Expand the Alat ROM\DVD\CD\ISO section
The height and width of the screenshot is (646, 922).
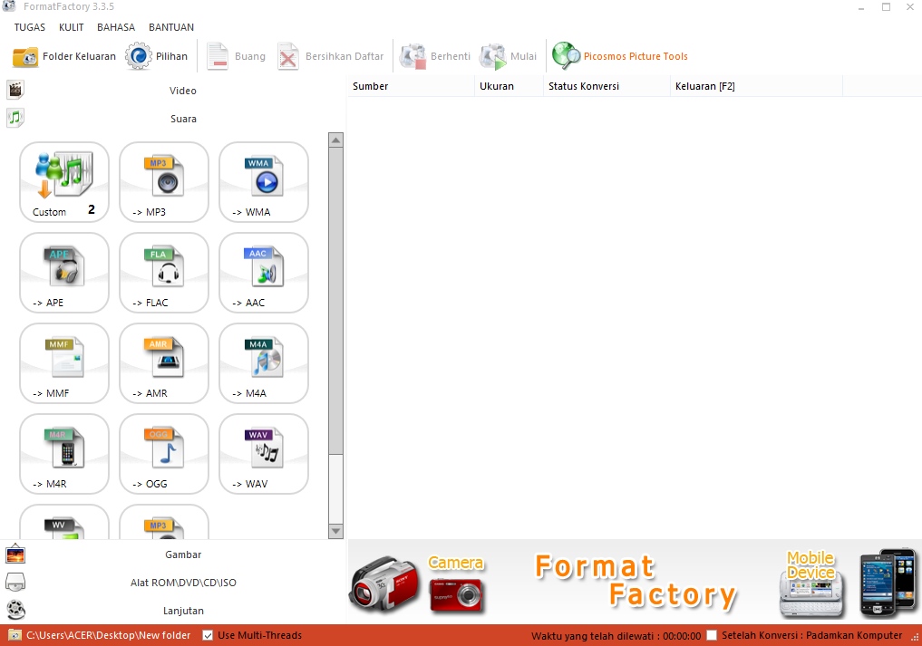[174, 583]
